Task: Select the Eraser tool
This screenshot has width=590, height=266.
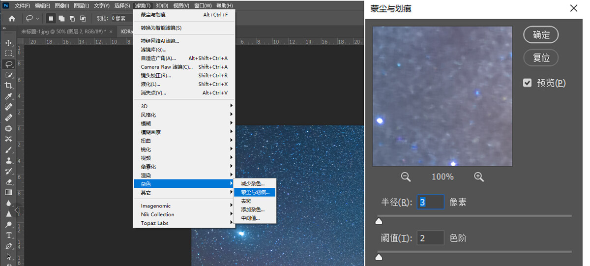Action: coord(8,181)
